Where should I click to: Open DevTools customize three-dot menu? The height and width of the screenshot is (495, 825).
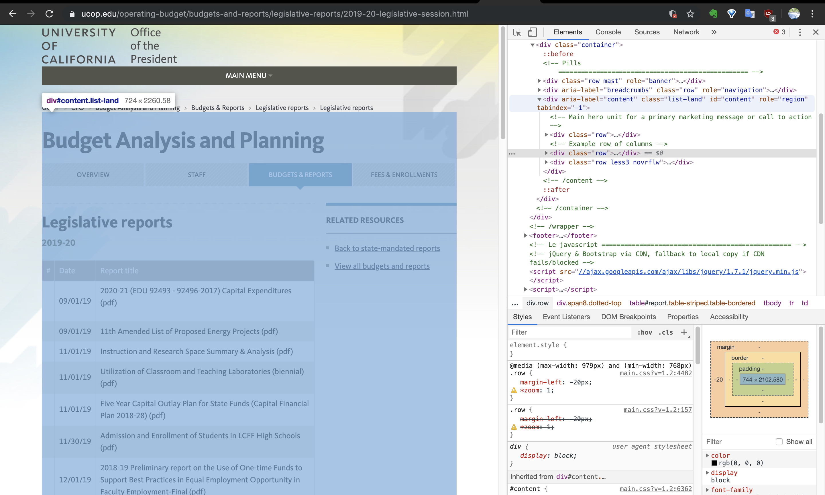(800, 32)
